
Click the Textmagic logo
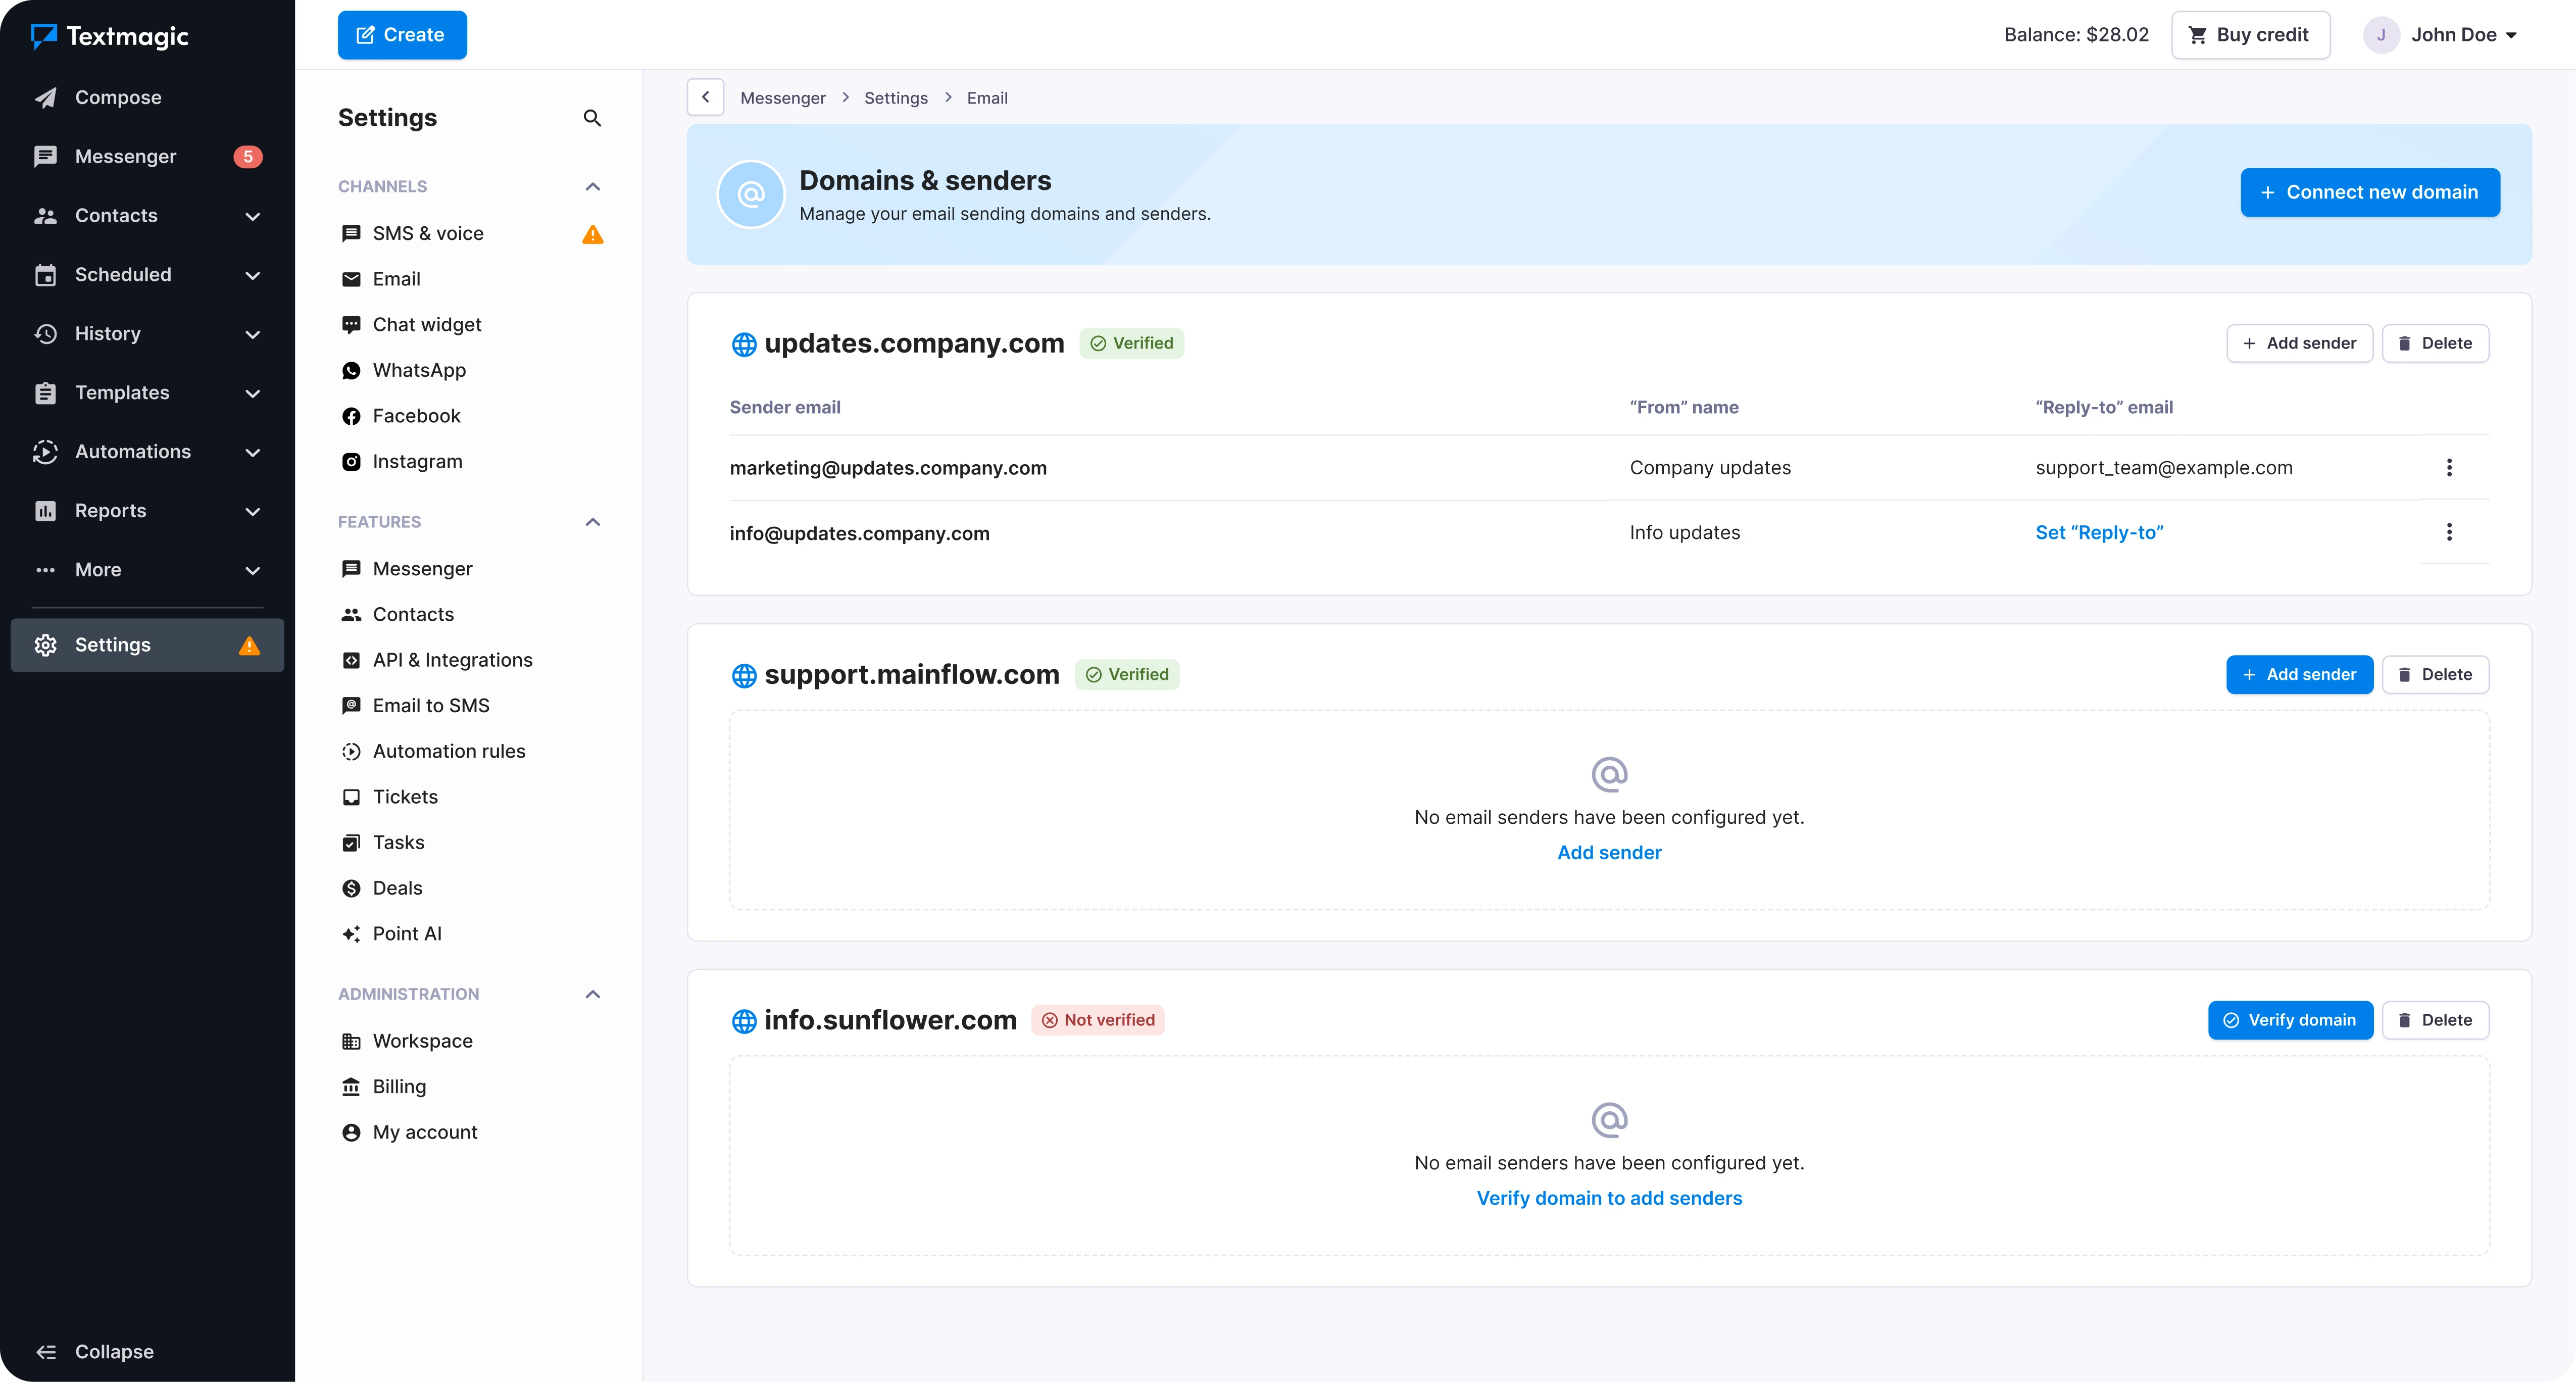(x=110, y=36)
